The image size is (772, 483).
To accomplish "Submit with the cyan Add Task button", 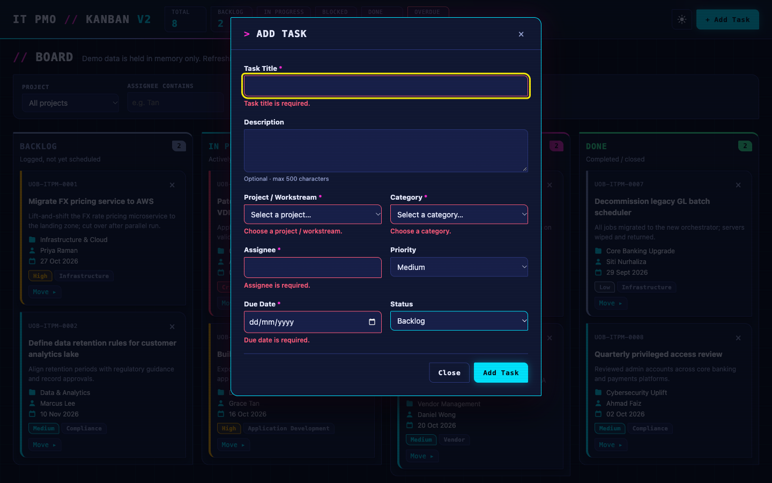I will click(x=501, y=372).
